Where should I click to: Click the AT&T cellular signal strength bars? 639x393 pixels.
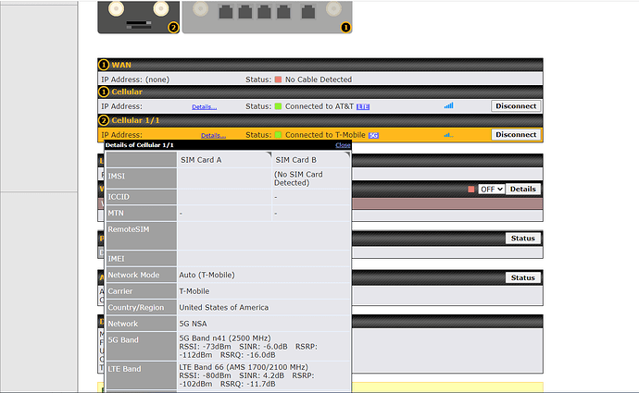pos(448,105)
